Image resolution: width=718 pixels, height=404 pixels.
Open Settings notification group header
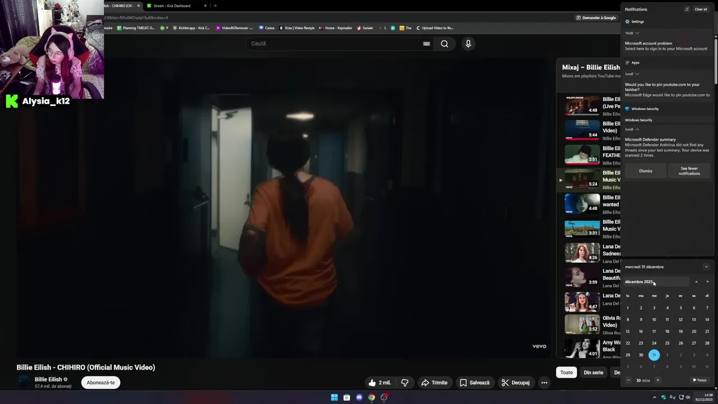634,21
